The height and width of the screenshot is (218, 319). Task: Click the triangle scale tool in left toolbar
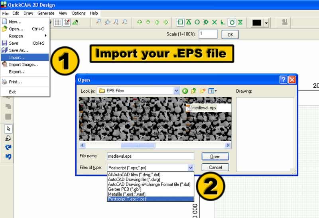coord(8,138)
